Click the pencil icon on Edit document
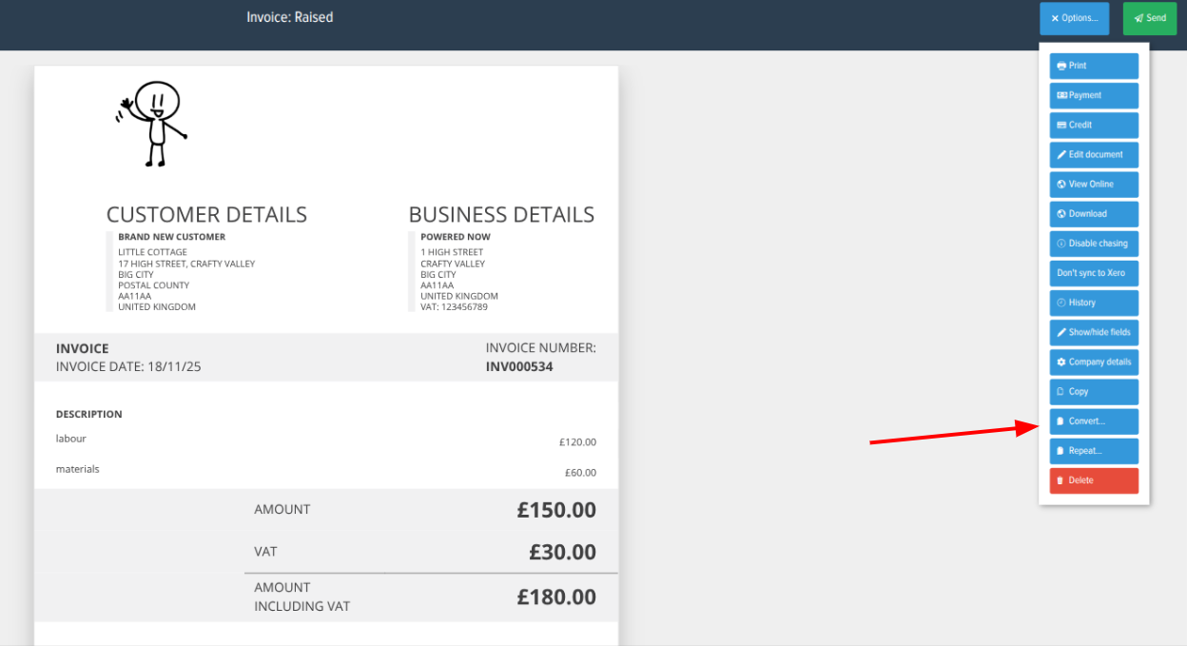 click(1061, 154)
